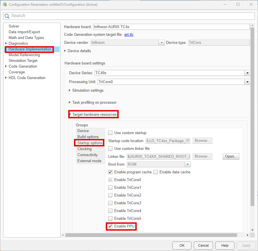Disable the program cache option

(x=110, y=172)
